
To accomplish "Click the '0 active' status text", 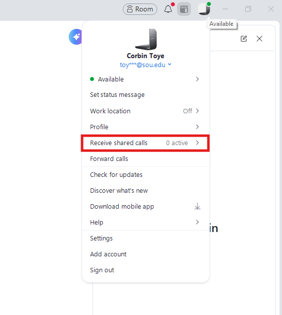I will coord(177,143).
